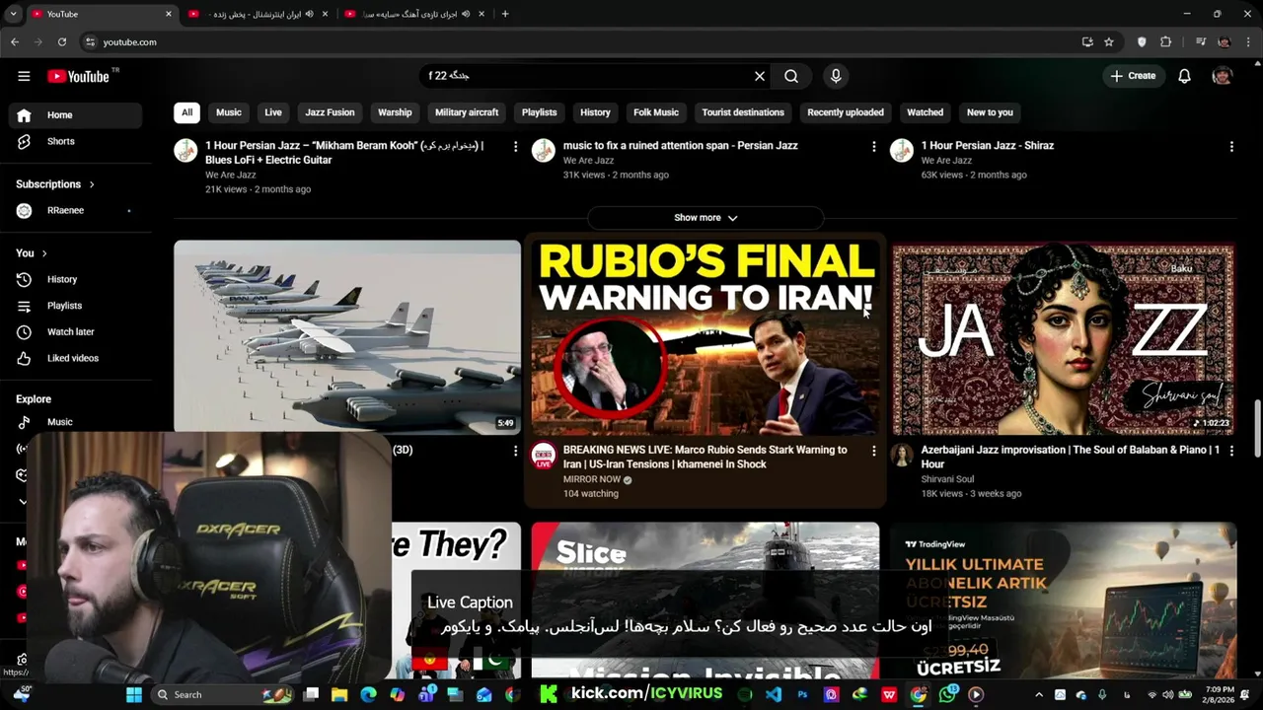This screenshot has height=710, width=1263.
Task: Start voice search with microphone
Action: 836,76
